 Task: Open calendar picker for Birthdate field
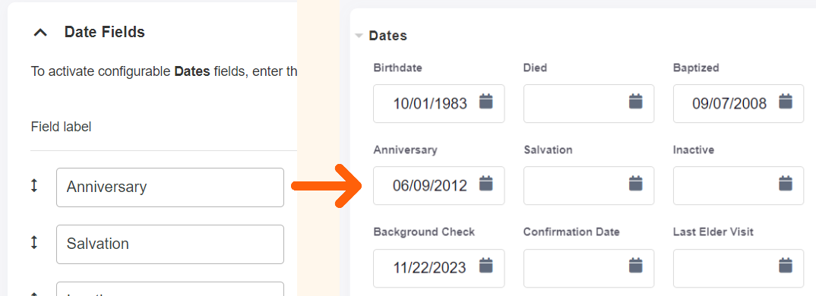tap(485, 102)
